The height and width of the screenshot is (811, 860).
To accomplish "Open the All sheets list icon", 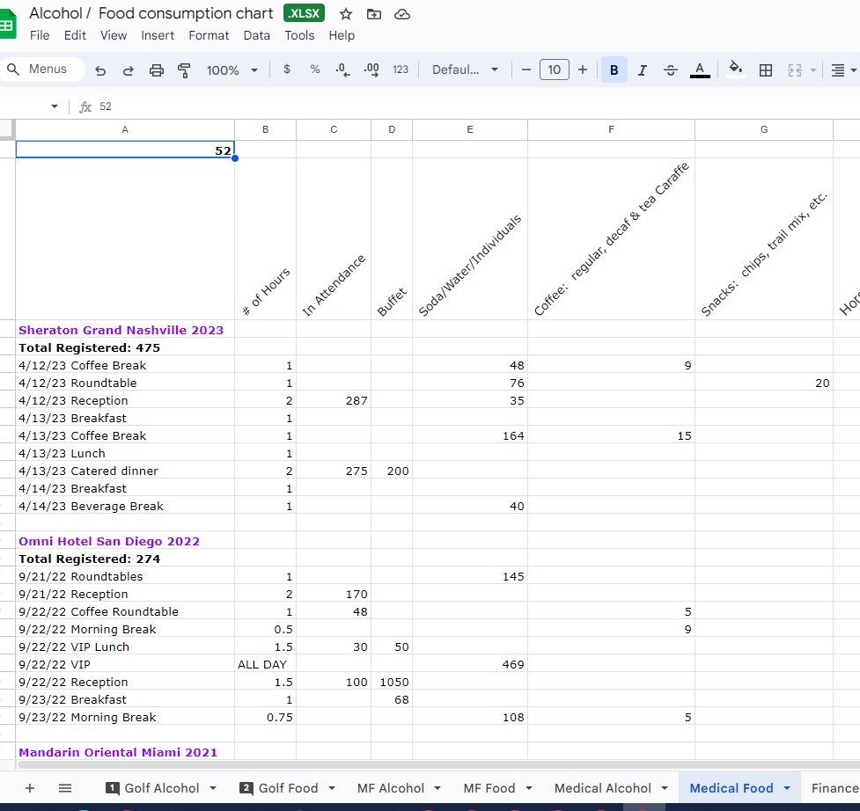I will coord(65,788).
